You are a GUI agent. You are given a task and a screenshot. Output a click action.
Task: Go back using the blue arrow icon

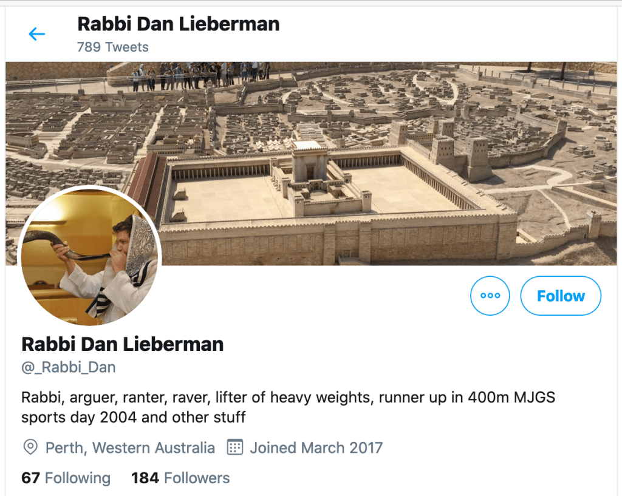(37, 34)
